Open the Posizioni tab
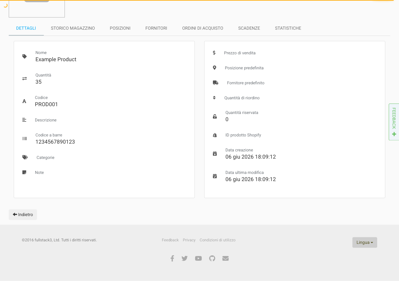Image resolution: width=399 pixels, height=281 pixels. tap(120, 28)
